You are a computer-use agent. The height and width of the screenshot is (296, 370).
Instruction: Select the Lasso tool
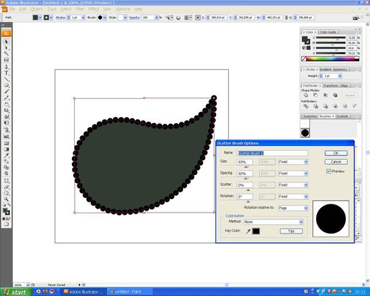(x=6, y=60)
